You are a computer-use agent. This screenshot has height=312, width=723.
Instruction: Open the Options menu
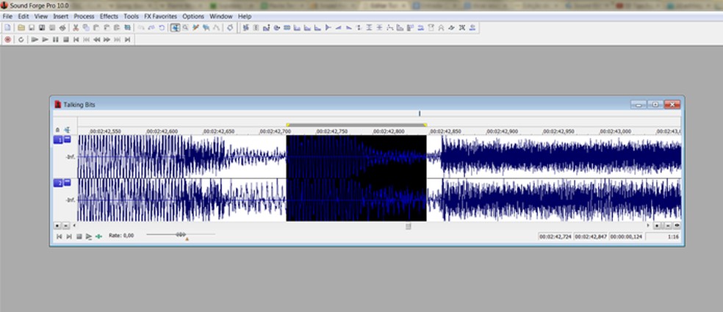[193, 16]
